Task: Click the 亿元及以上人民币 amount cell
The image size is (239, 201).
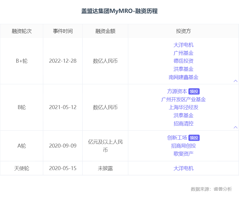Action: 105,146
